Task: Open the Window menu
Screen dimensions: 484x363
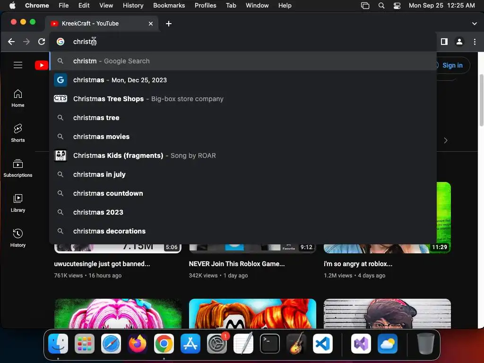Action: click(x=257, y=5)
